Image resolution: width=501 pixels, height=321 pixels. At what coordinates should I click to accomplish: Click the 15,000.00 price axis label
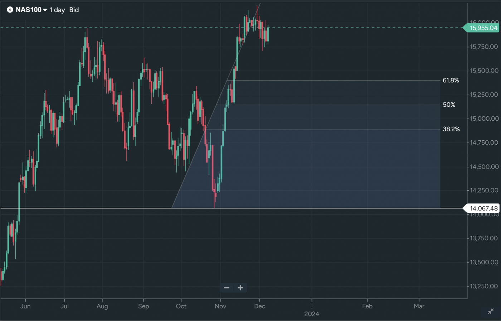tap(484, 119)
